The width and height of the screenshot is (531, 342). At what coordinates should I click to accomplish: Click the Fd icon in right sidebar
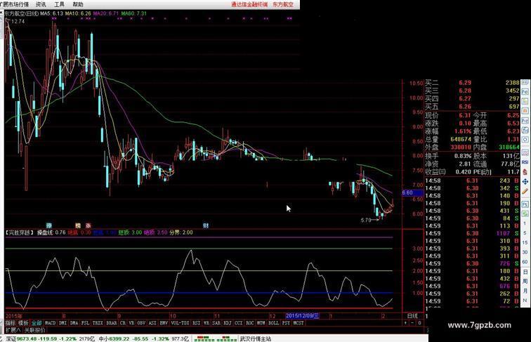click(x=525, y=130)
